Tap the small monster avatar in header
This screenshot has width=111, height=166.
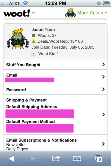[71, 13]
